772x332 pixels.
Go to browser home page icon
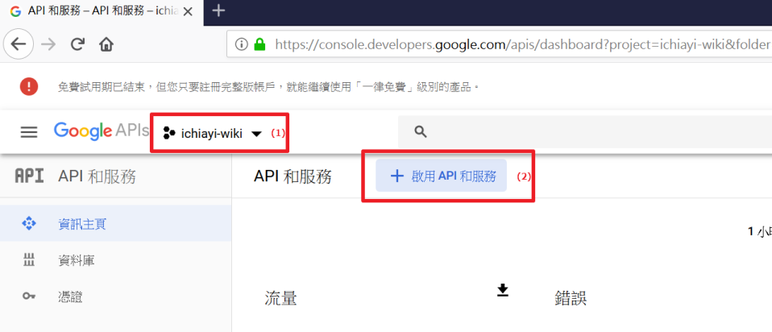(x=106, y=44)
